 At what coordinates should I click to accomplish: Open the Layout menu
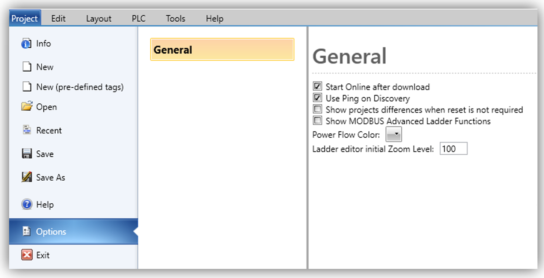click(99, 19)
